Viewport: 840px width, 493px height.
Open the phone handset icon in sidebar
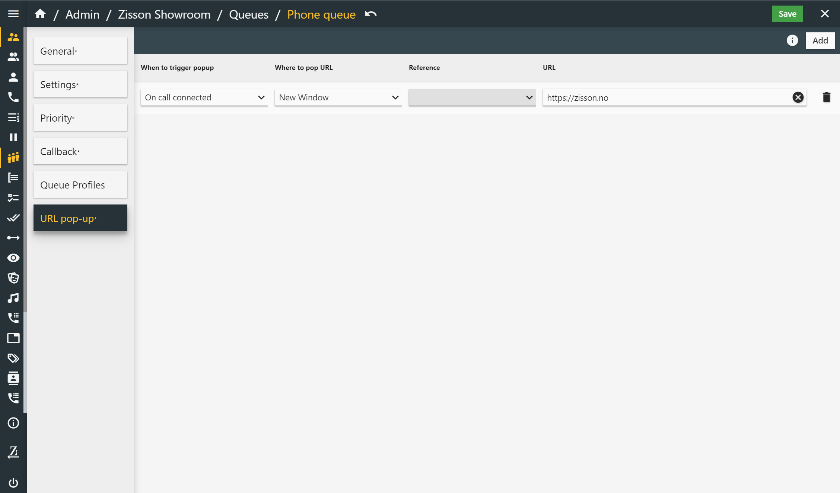coord(13,97)
